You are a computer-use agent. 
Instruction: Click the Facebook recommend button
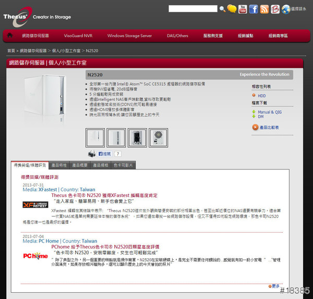point(105,154)
